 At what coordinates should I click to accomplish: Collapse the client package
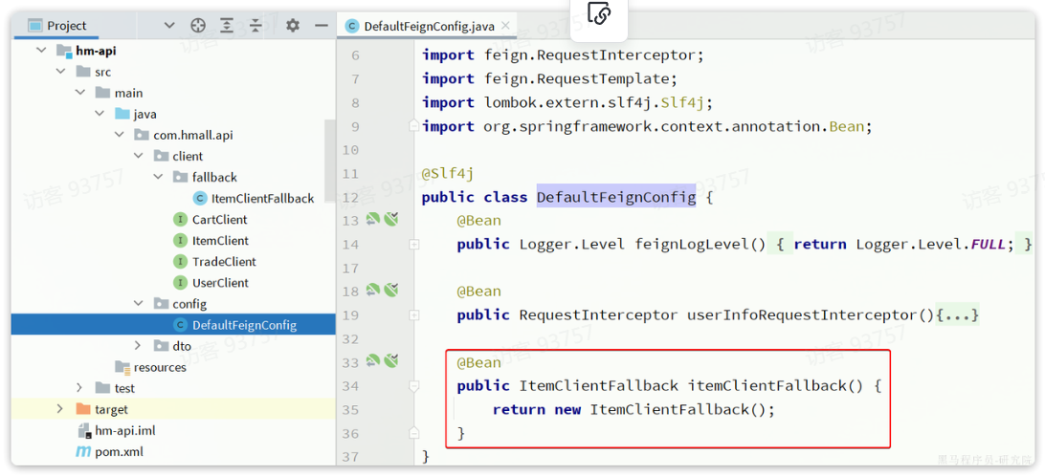tap(139, 157)
